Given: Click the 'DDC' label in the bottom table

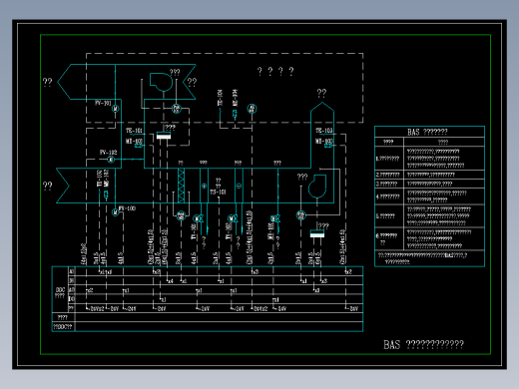Looking at the screenshot, I should click(60, 290).
